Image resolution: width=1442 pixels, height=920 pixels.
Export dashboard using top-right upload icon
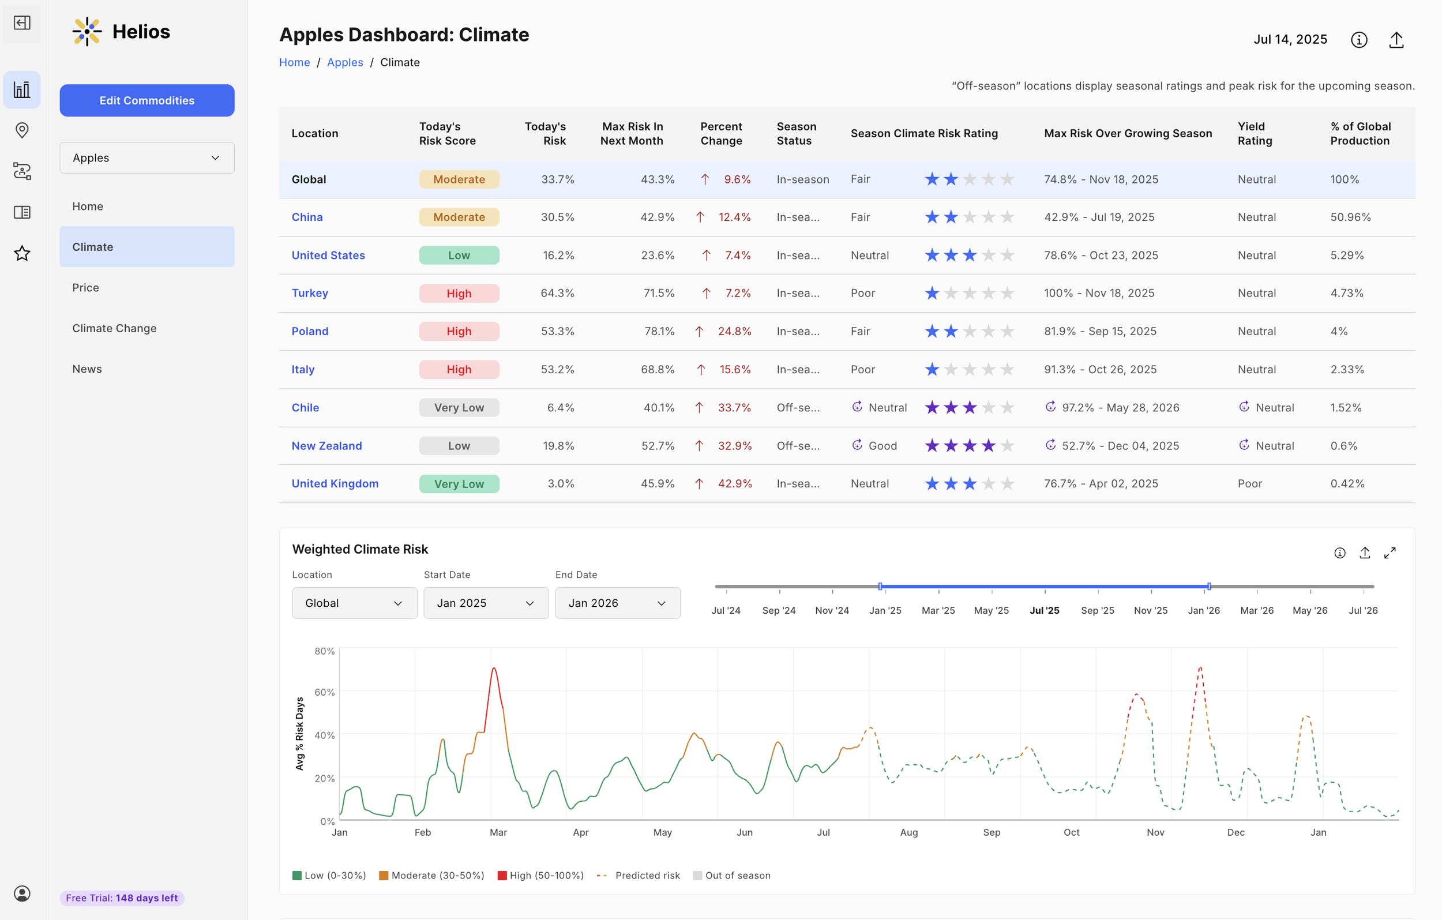[1396, 40]
